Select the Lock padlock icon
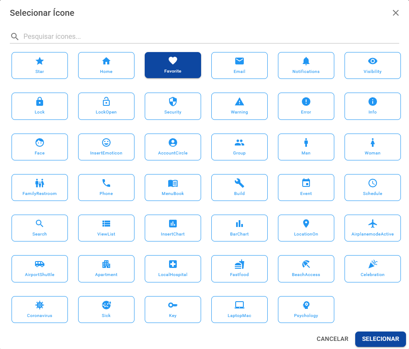 click(x=40, y=106)
